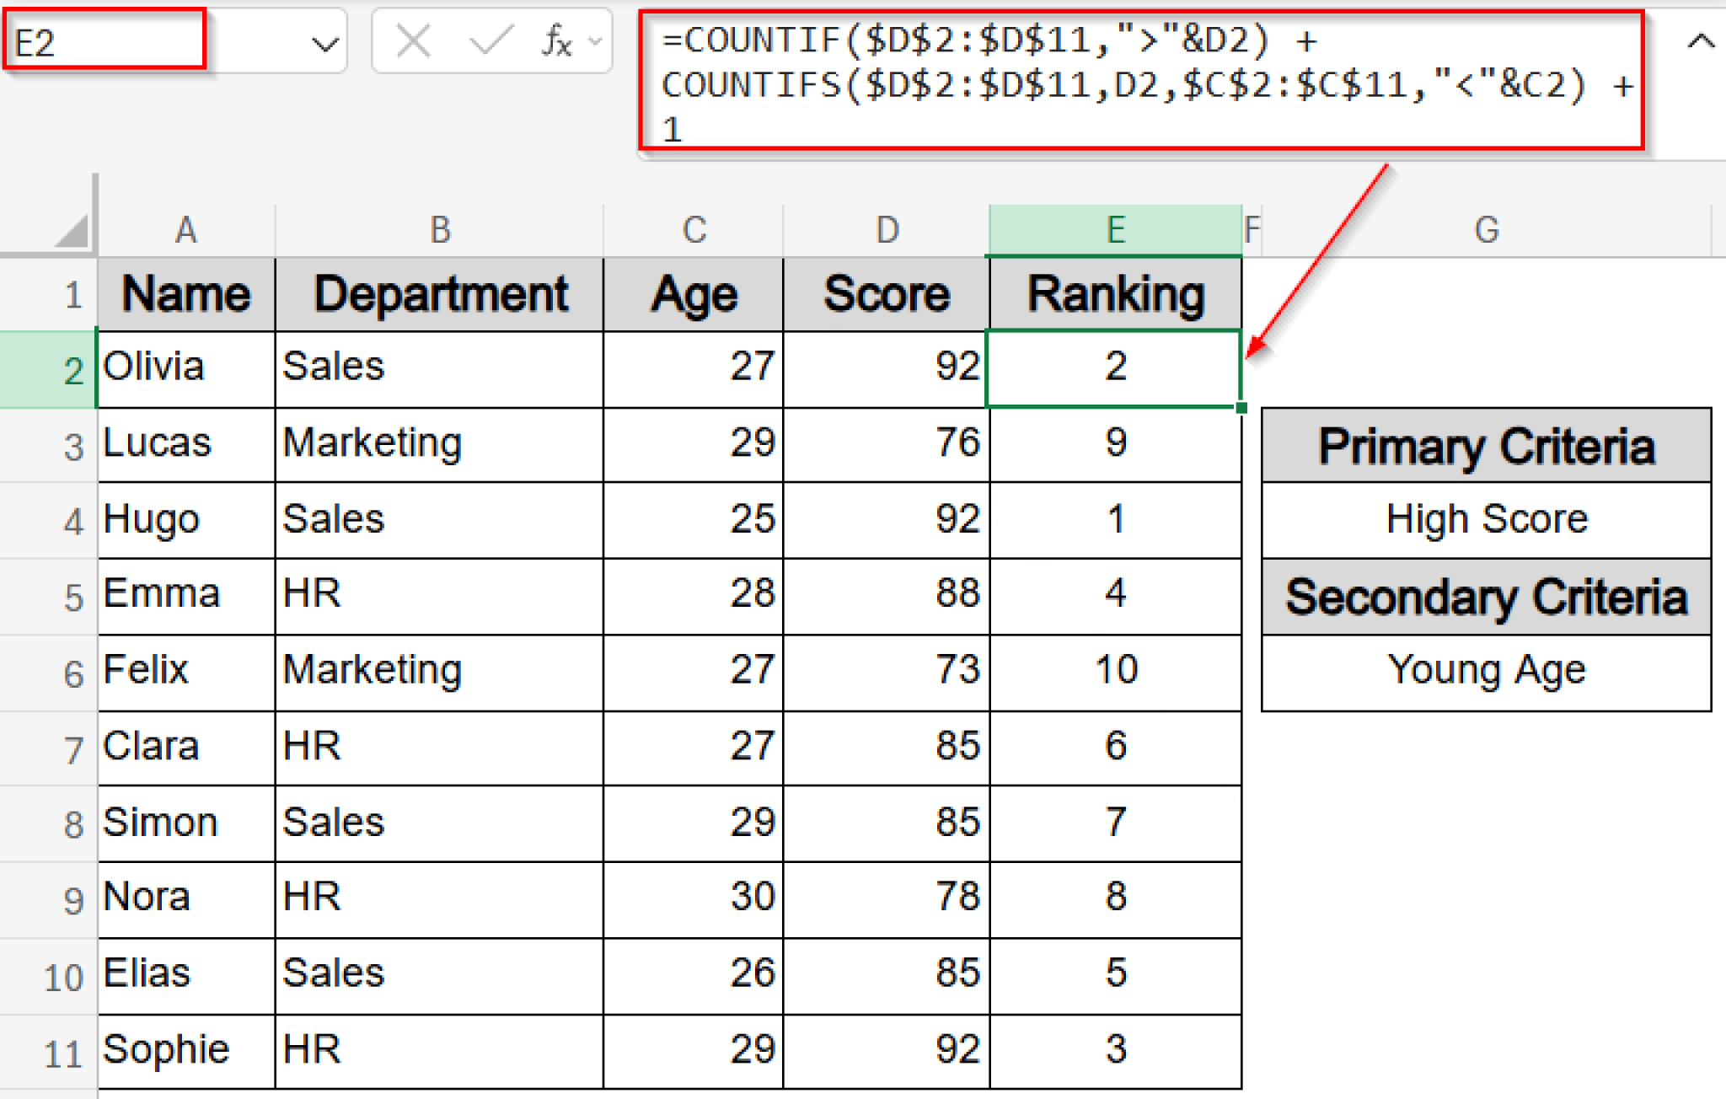The height and width of the screenshot is (1099, 1726).
Task: Click inside the Name Box showing E2
Action: [101, 40]
